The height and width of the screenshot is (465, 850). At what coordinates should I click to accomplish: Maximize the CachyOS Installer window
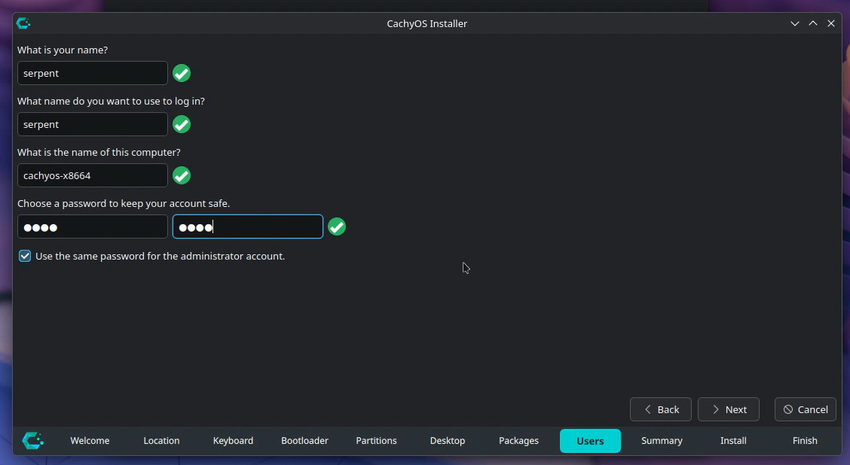813,23
